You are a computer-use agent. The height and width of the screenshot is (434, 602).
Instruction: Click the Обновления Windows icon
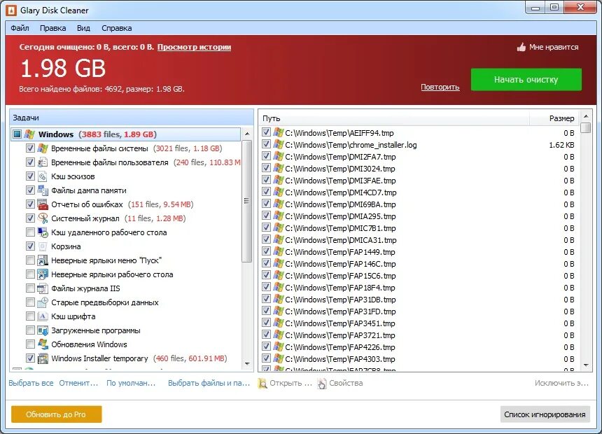coord(43,344)
